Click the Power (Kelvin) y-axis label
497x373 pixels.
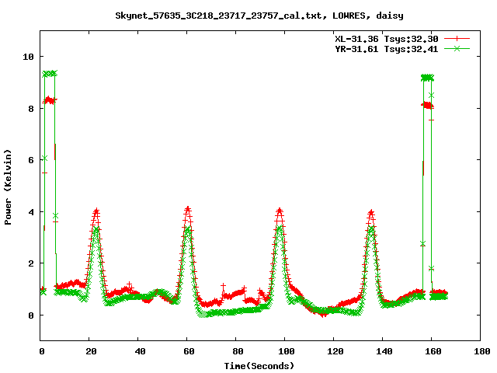(8, 187)
